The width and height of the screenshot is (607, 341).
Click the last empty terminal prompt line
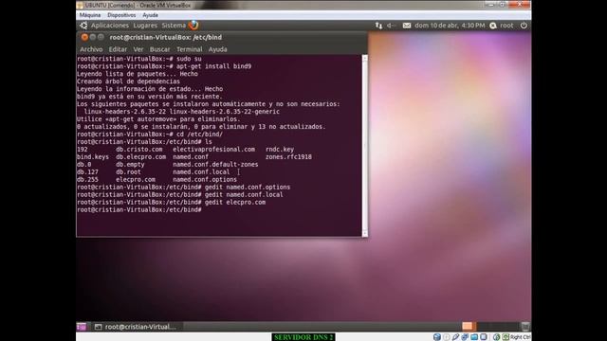click(x=139, y=210)
